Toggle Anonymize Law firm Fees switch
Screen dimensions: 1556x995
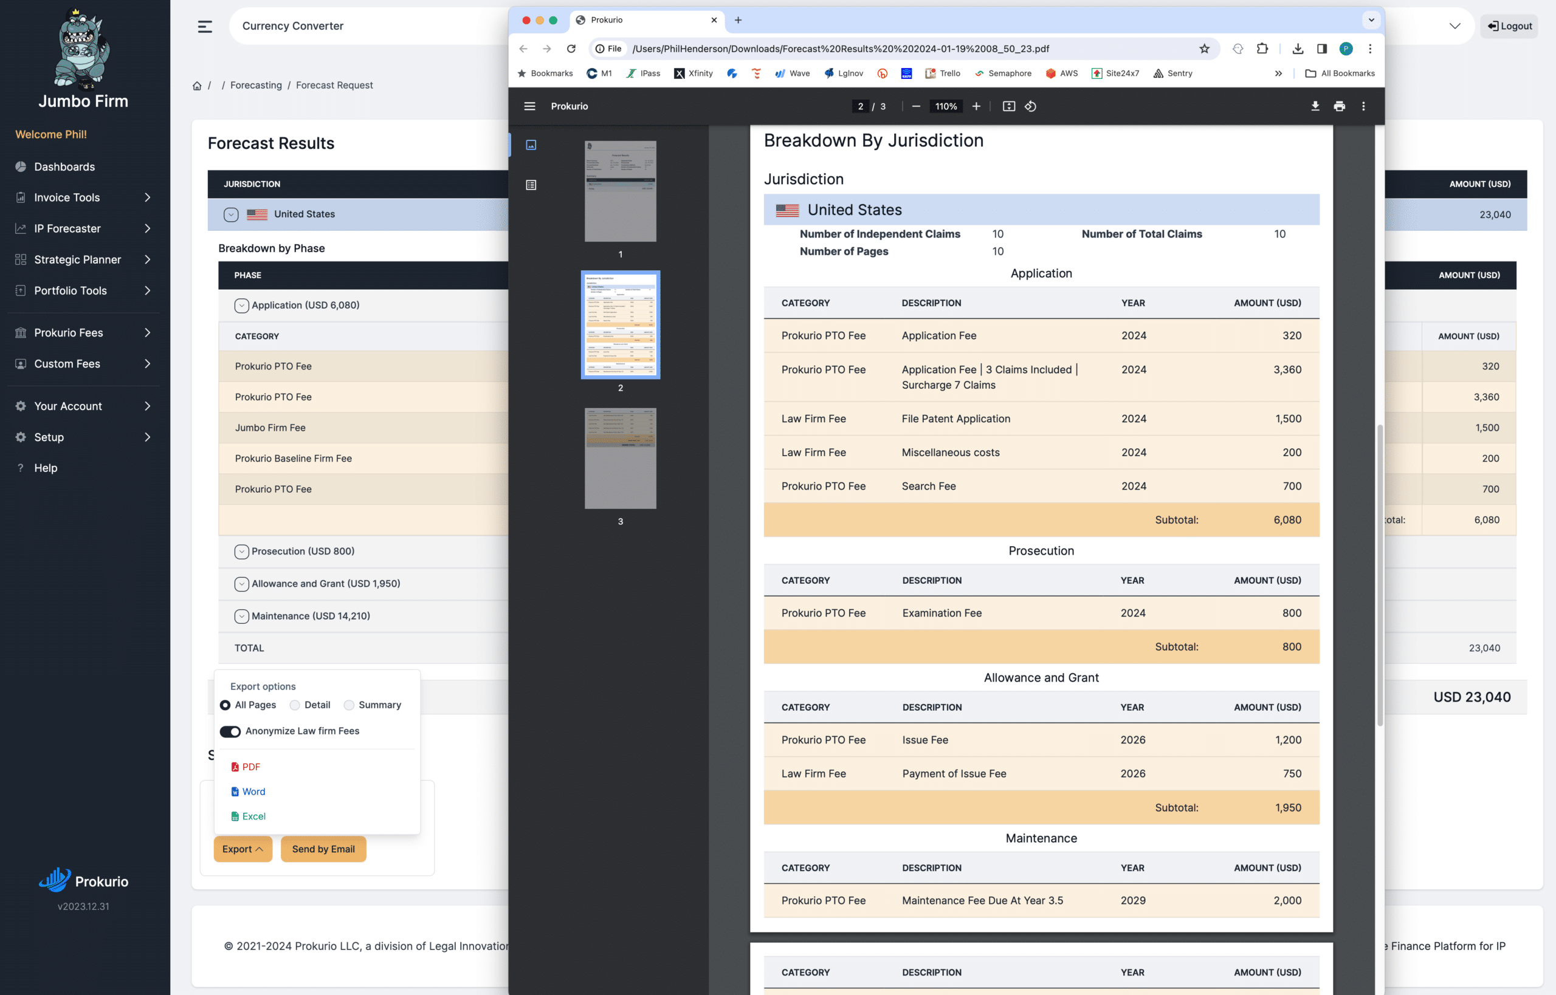[230, 731]
